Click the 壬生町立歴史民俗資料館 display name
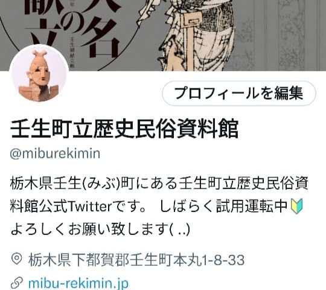Image resolution: width=326 pixels, height=290 pixels. (x=124, y=129)
